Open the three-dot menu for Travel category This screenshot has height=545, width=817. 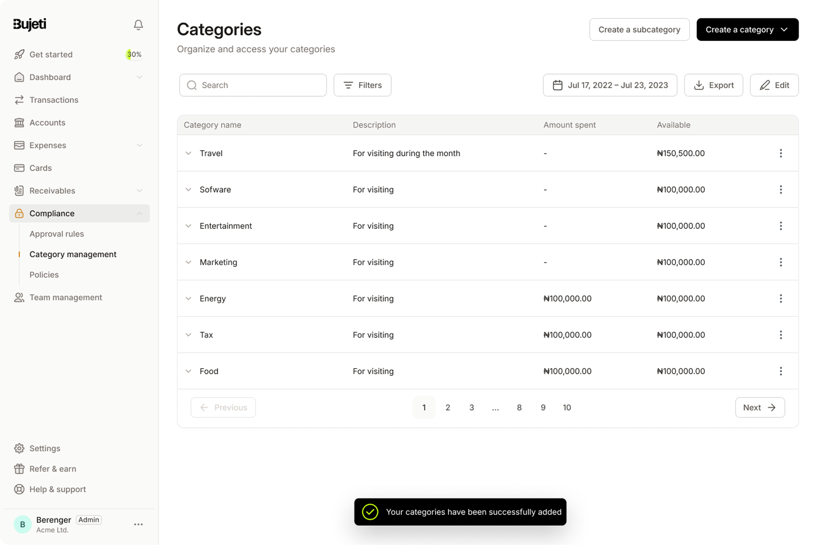[781, 153]
